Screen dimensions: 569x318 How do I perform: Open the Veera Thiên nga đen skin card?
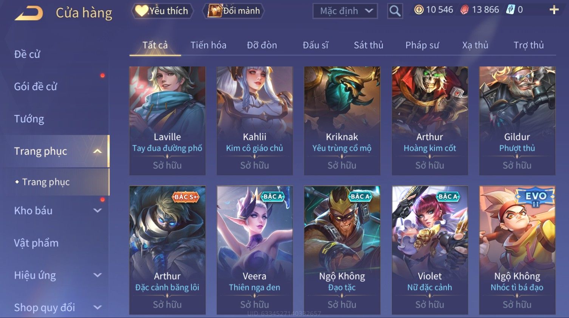pos(255,250)
